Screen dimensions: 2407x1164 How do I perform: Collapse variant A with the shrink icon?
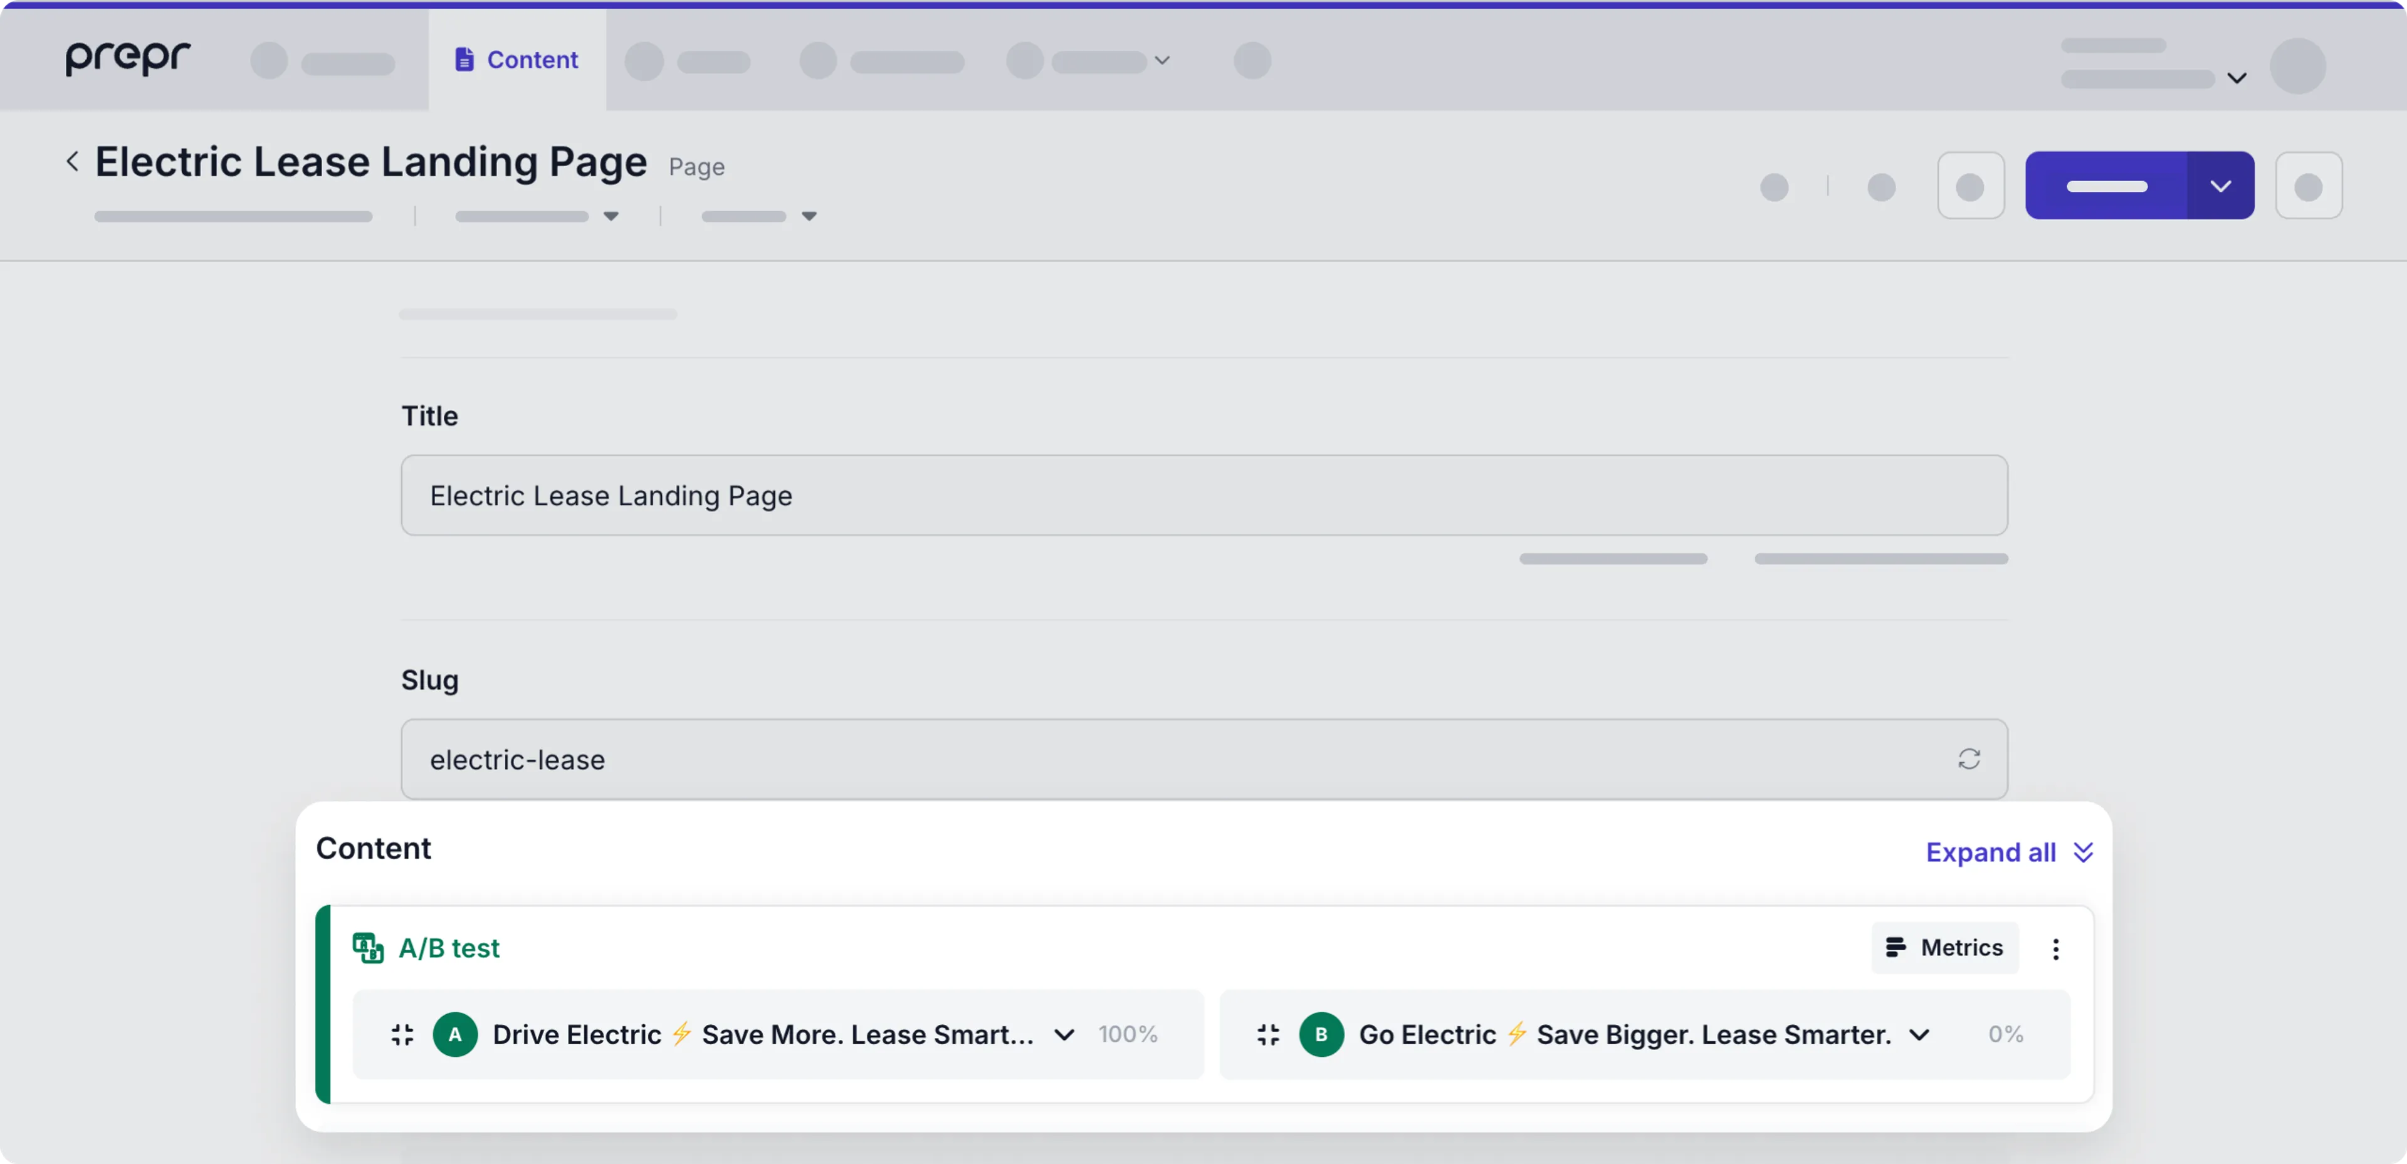pos(402,1034)
